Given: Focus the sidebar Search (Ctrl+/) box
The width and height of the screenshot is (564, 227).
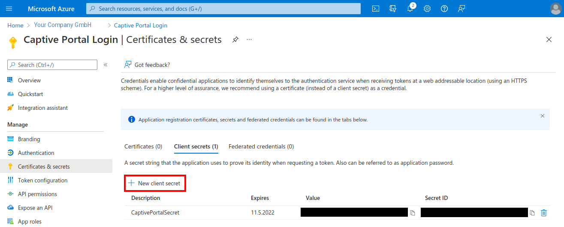Looking at the screenshot, I should pyautogui.click(x=52, y=65).
